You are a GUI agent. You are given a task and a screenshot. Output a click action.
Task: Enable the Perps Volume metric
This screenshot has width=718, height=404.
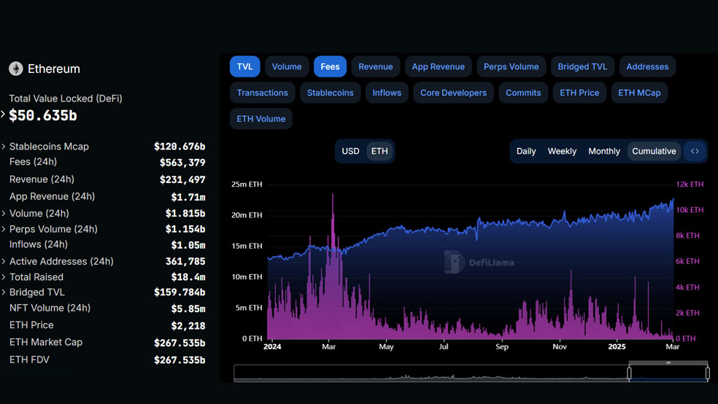(x=511, y=66)
